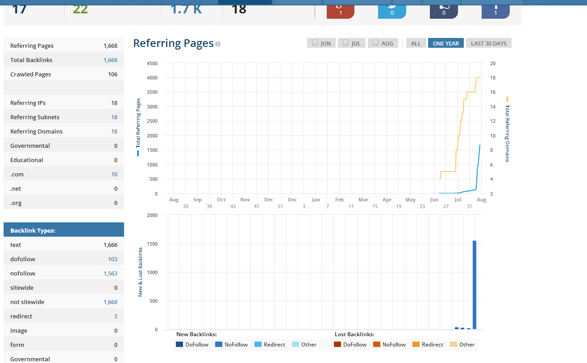Click the New & Lost Backlinks axis label
The height and width of the screenshot is (363, 587).
pyautogui.click(x=141, y=272)
